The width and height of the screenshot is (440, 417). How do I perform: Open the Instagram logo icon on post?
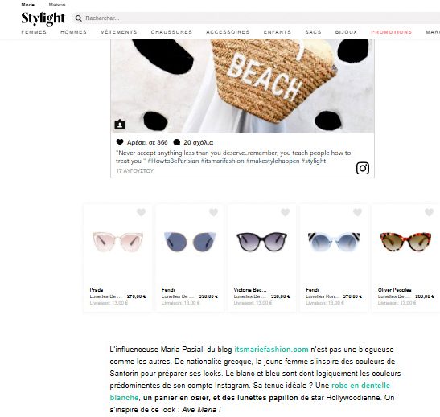363,168
